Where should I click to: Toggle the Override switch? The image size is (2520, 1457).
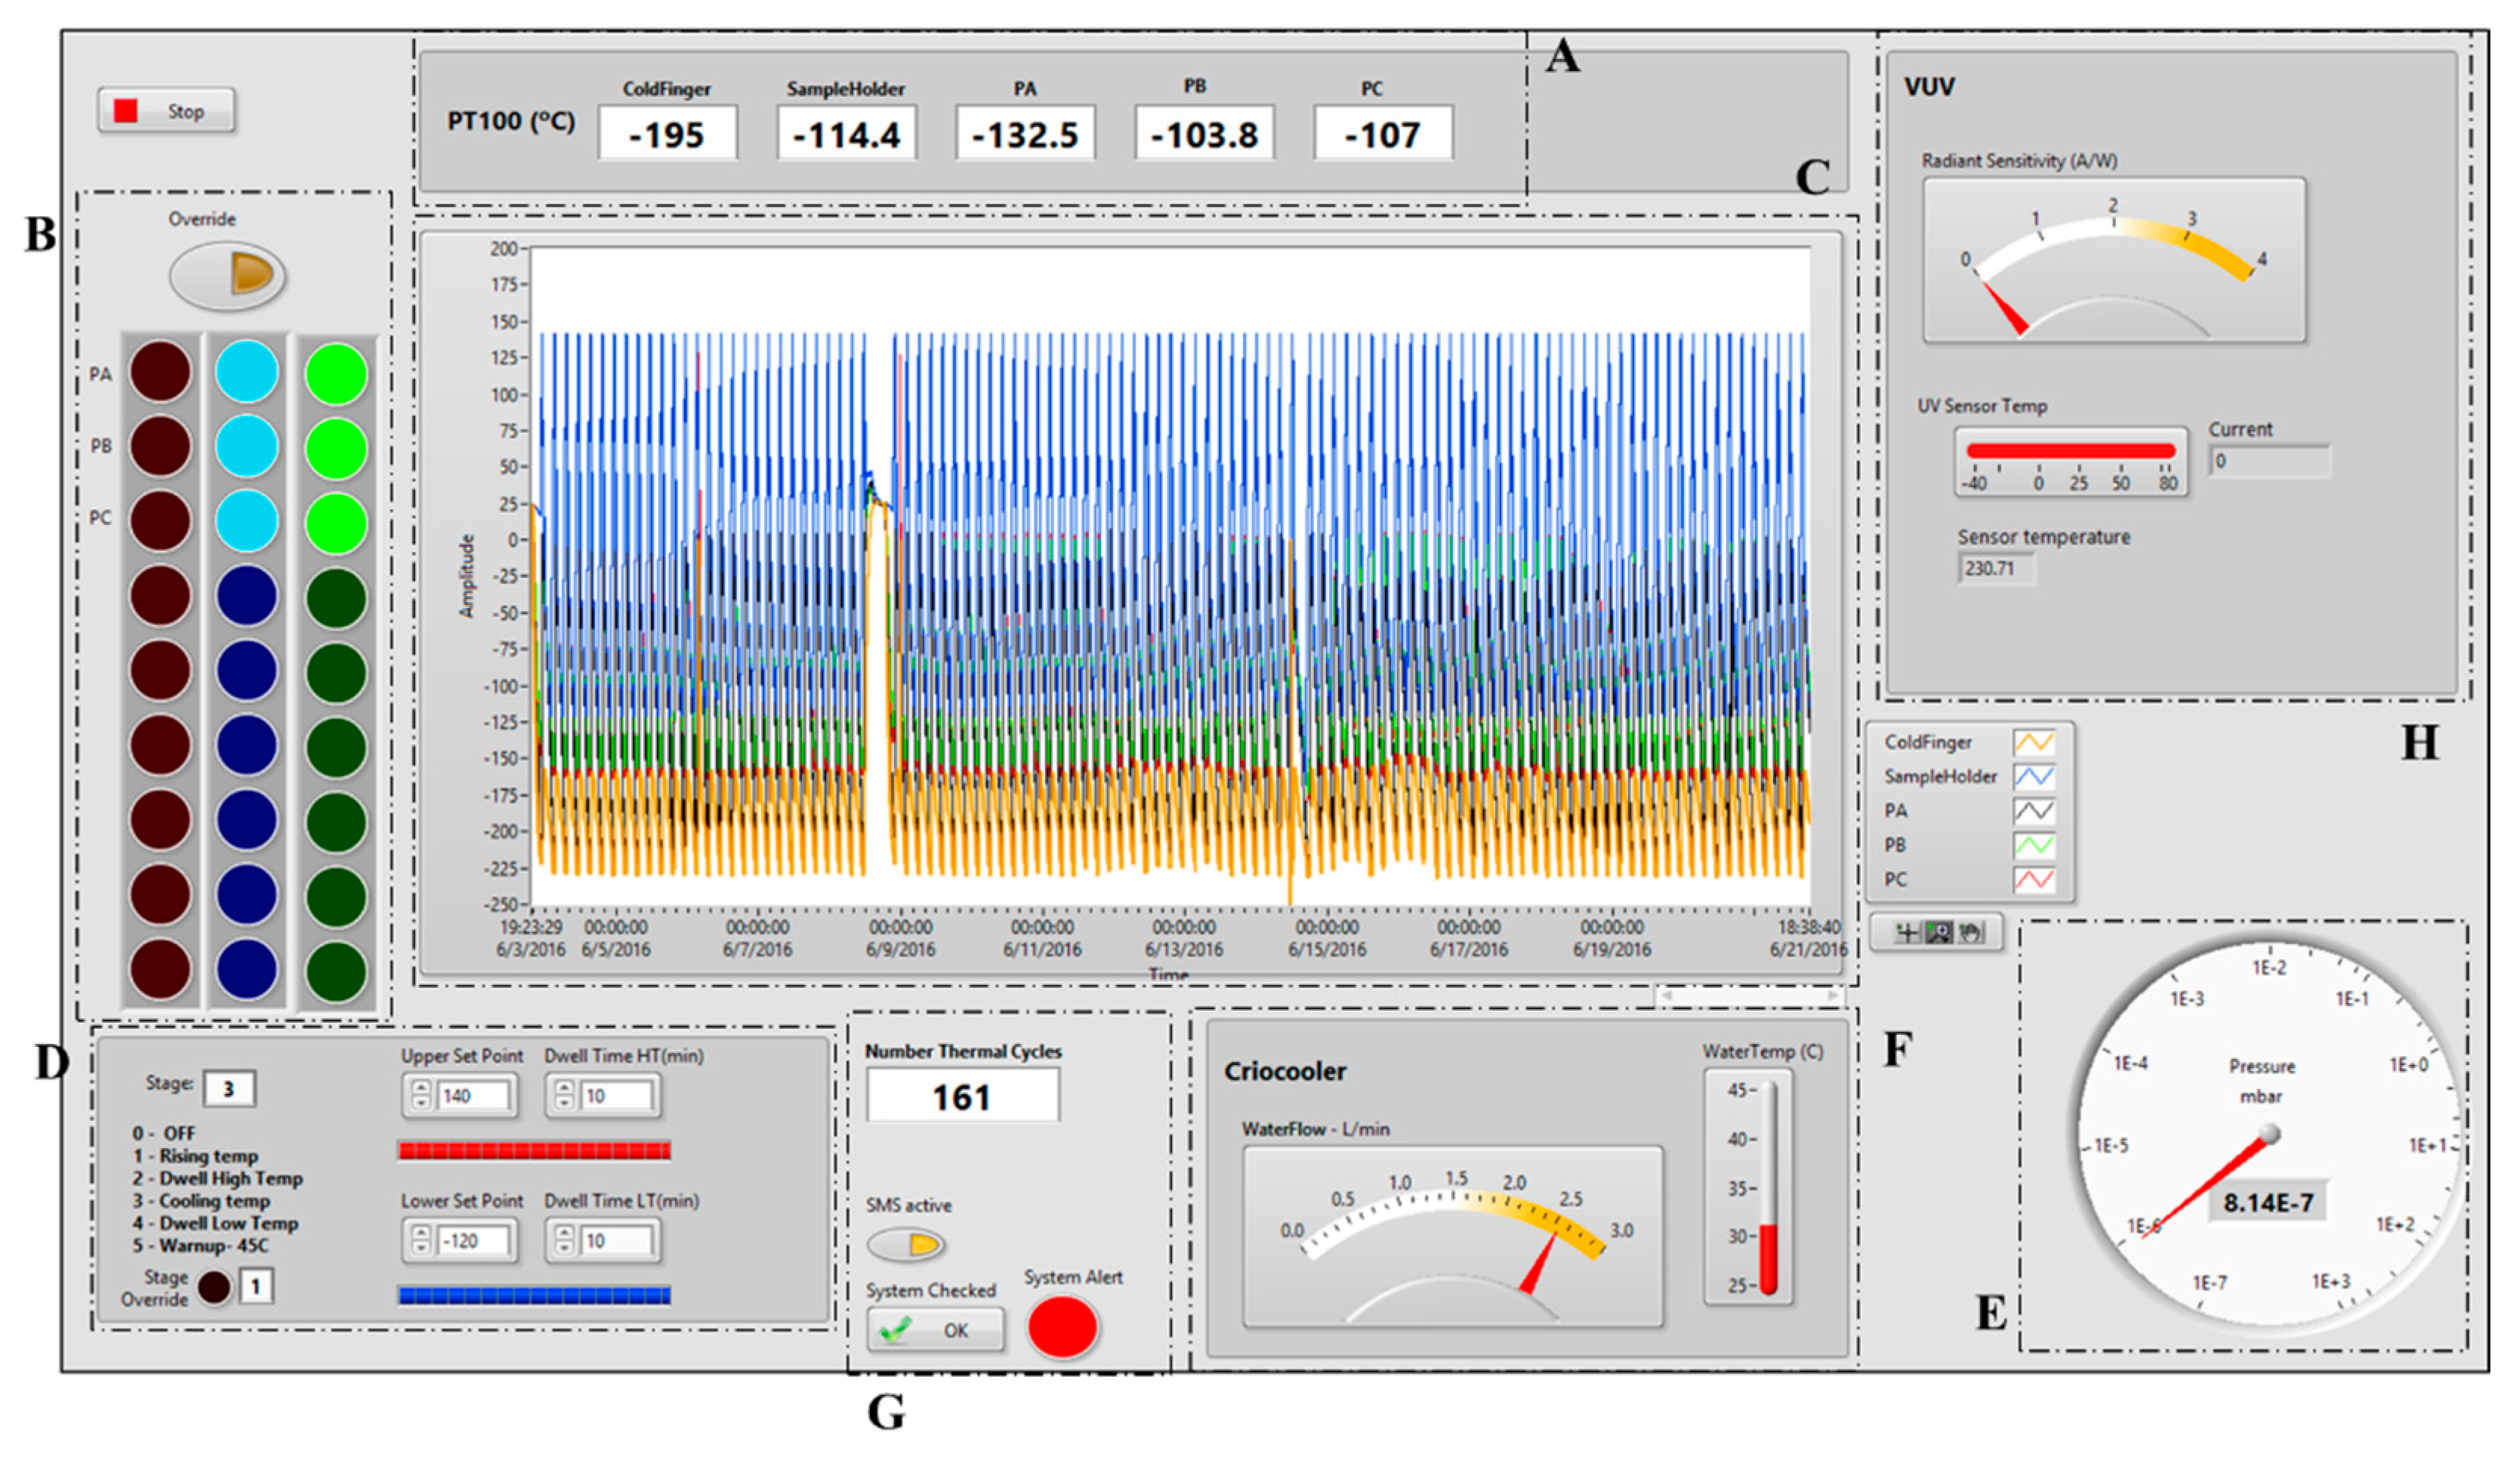tap(228, 275)
